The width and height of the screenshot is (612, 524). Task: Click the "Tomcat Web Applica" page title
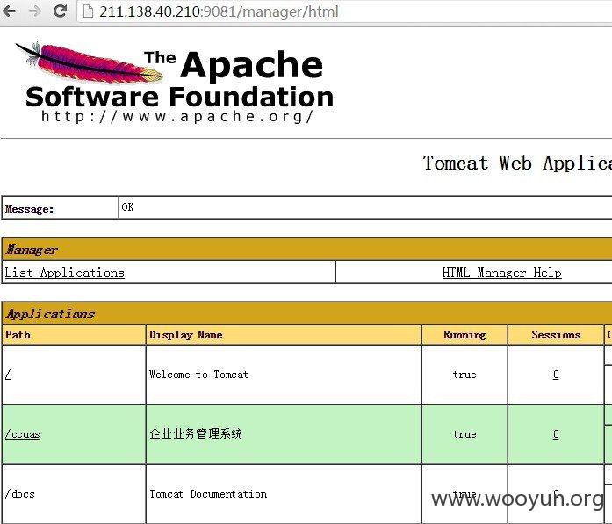[517, 163]
